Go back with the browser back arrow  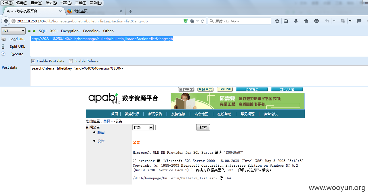(x=6, y=21)
